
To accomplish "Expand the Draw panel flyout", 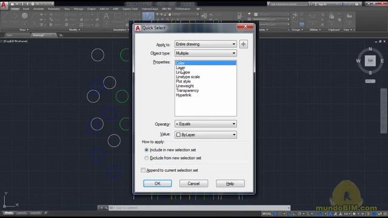I will pyautogui.click(x=24, y=30).
